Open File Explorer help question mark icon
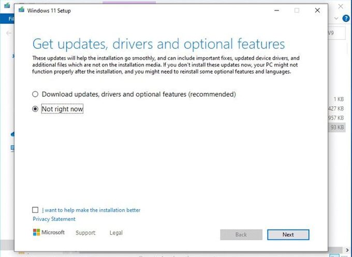 pyautogui.click(x=346, y=18)
